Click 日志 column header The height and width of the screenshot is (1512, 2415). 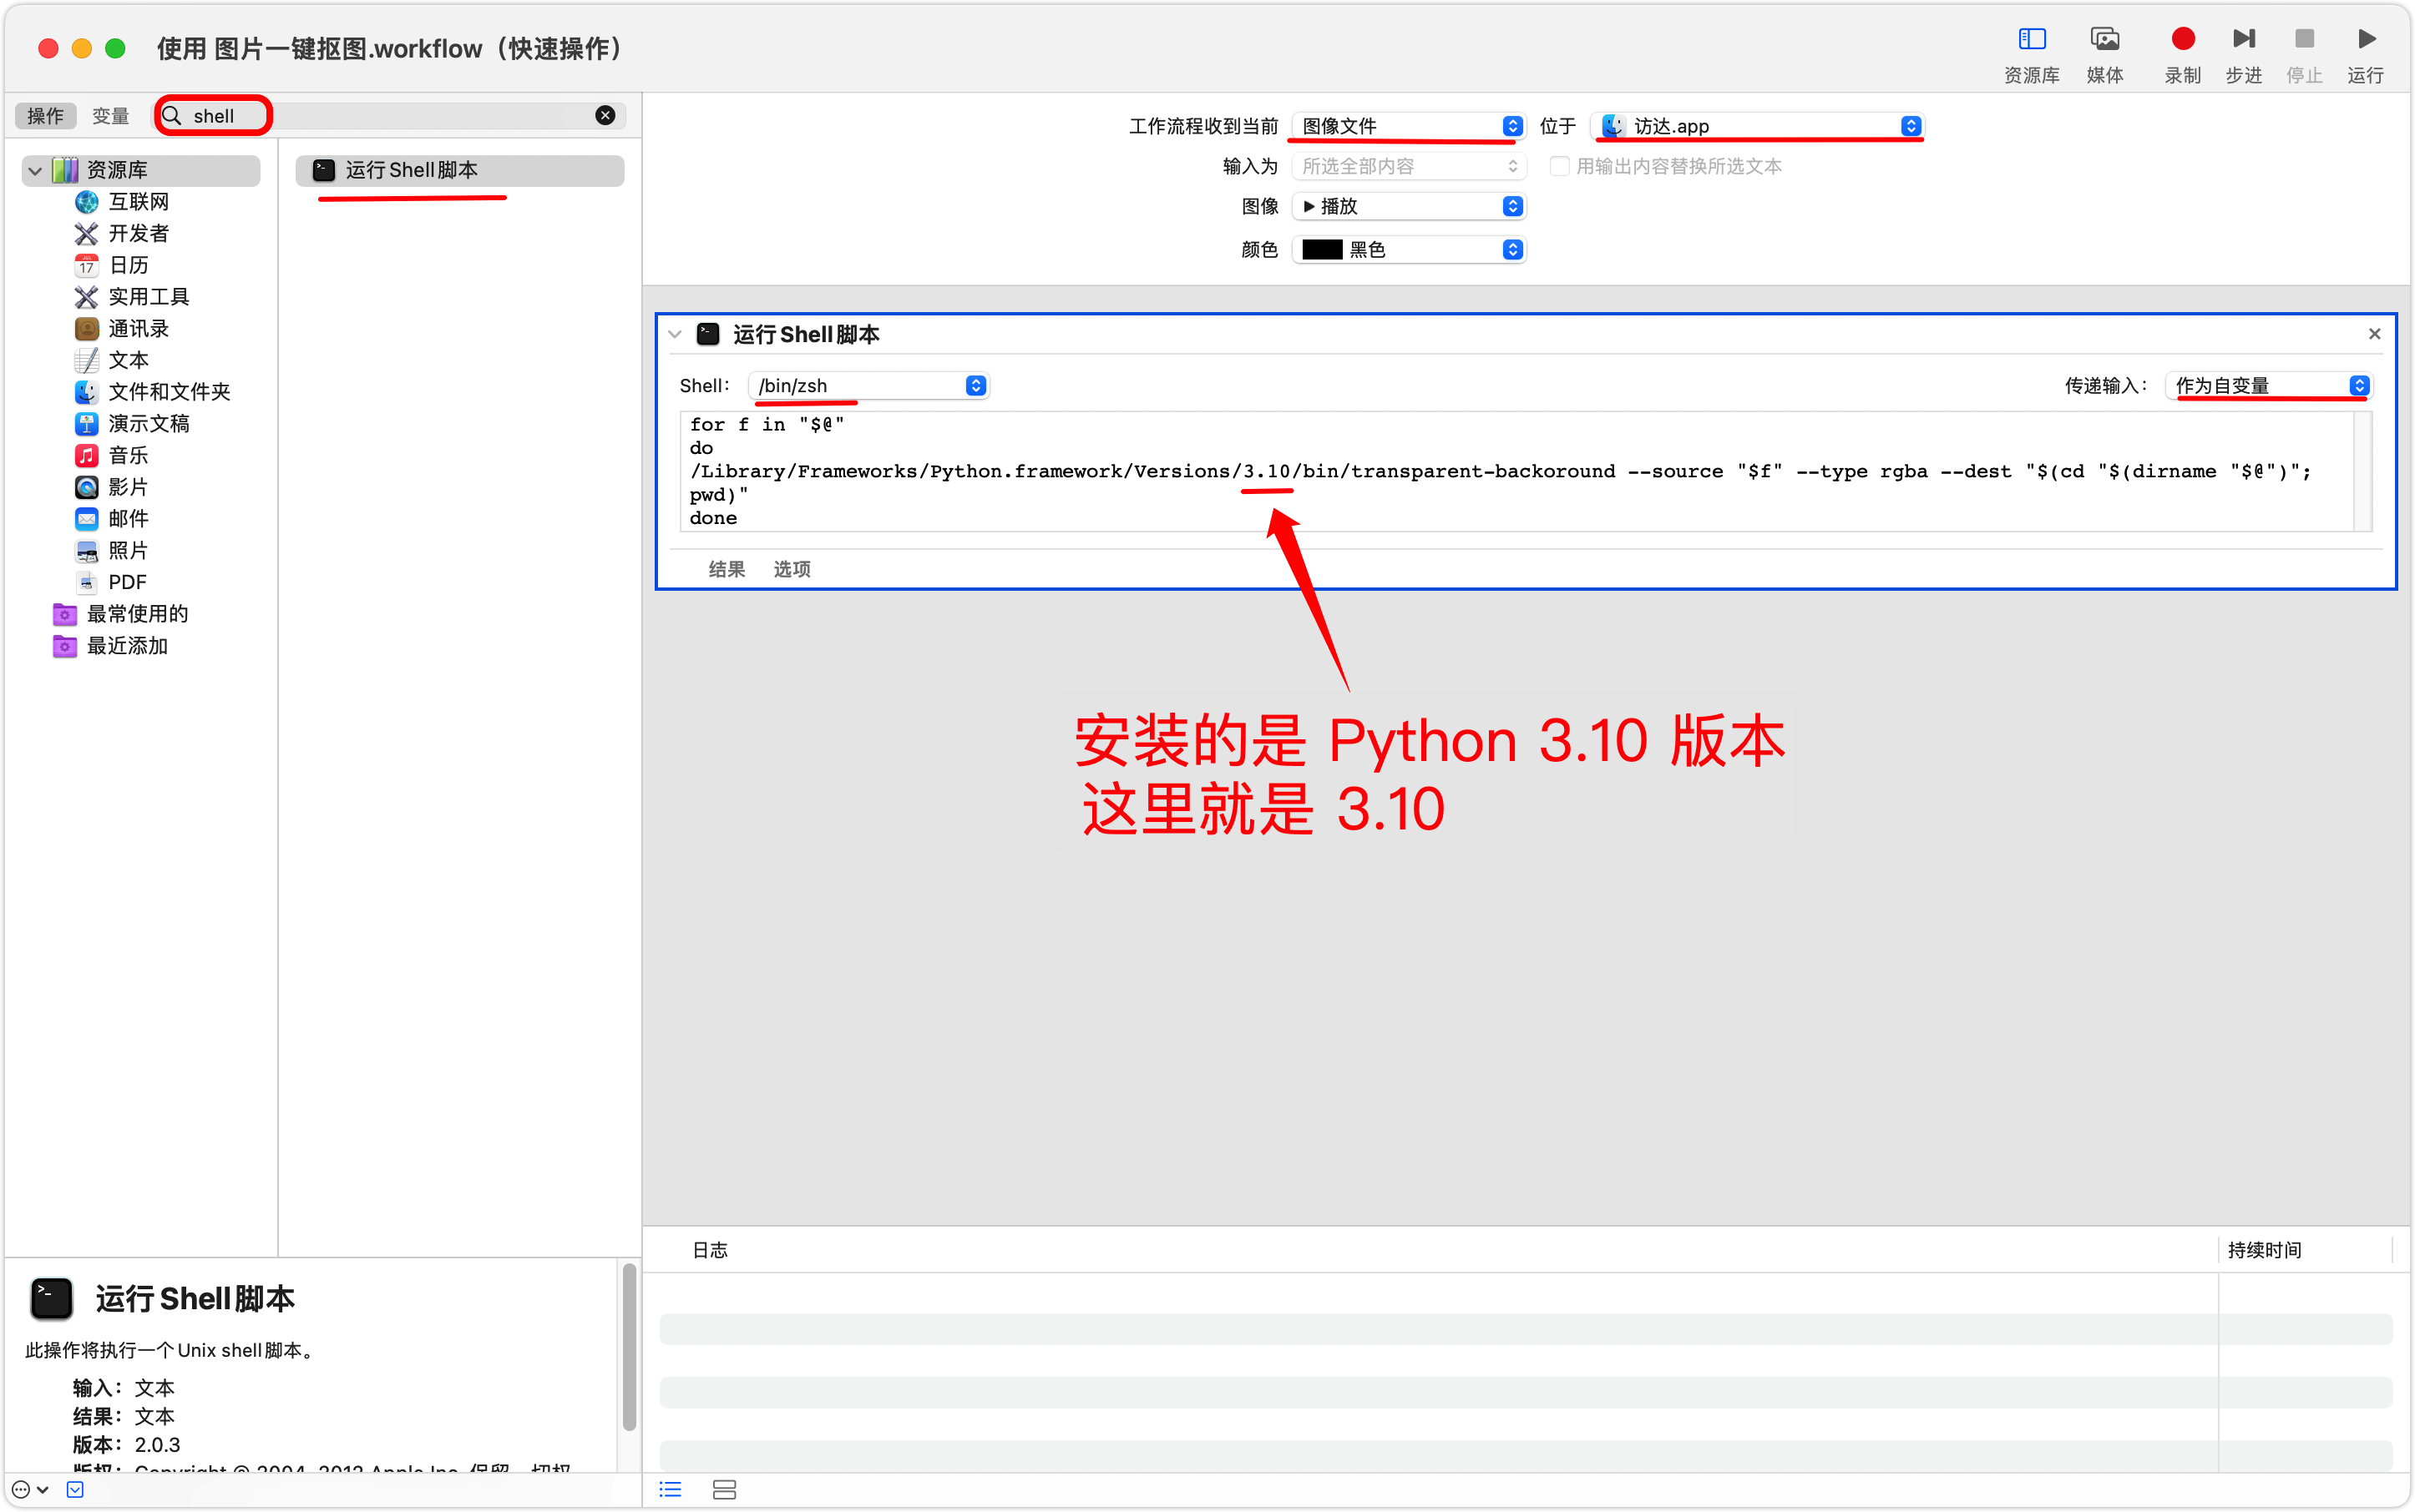pyautogui.click(x=710, y=1250)
